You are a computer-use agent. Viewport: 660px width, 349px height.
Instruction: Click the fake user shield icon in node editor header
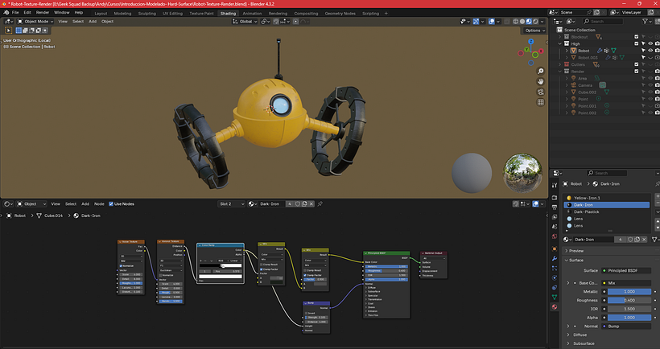tap(297, 204)
